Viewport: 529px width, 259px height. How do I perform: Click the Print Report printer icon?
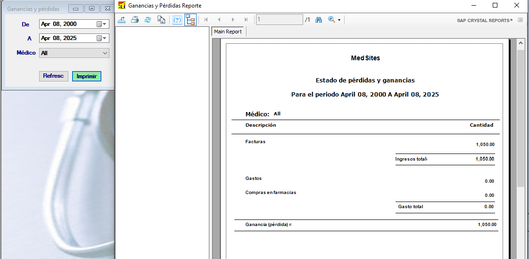point(135,20)
